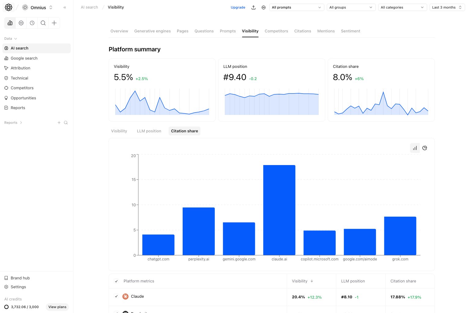Collapse the Data section in sidebar
This screenshot has width=470, height=313.
pos(11,39)
